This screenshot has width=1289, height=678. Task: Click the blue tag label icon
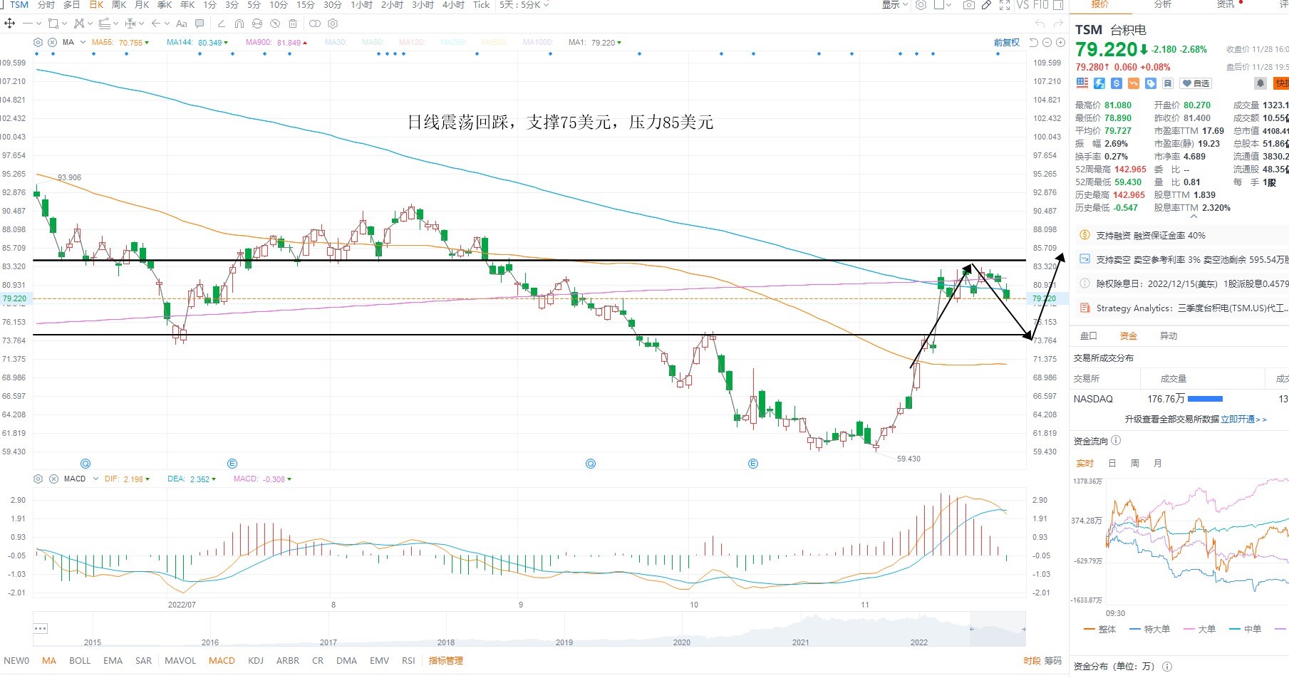pyautogui.click(x=1151, y=83)
